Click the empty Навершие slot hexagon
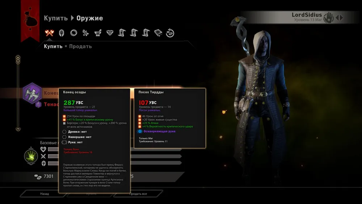362x204 pixels. click(x=64, y=137)
